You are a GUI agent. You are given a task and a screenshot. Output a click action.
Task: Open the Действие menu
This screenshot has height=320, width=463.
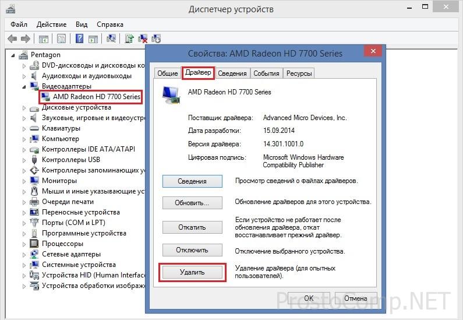(52, 24)
